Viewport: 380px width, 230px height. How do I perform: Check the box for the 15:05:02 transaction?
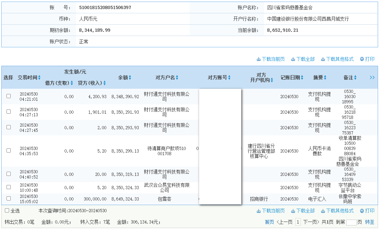pyautogui.click(x=8, y=198)
